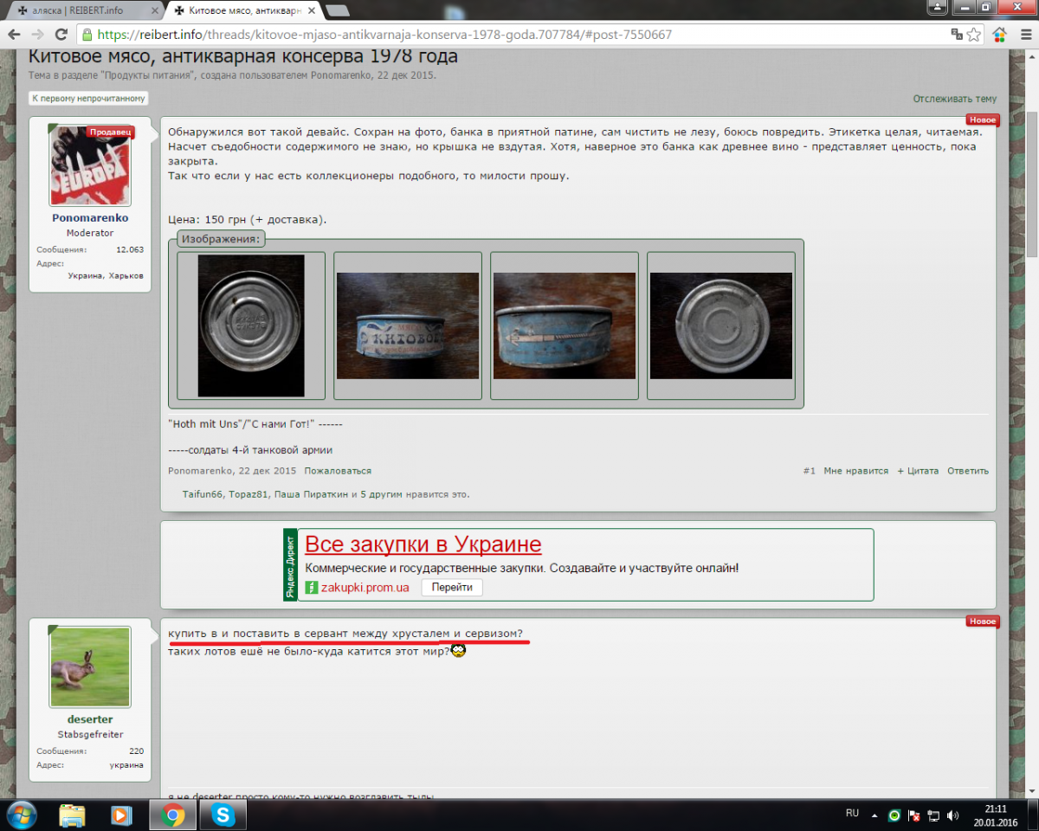Click the colorful house extension icon

[1000, 35]
